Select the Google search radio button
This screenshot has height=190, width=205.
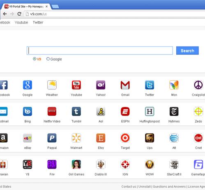(x=48, y=59)
